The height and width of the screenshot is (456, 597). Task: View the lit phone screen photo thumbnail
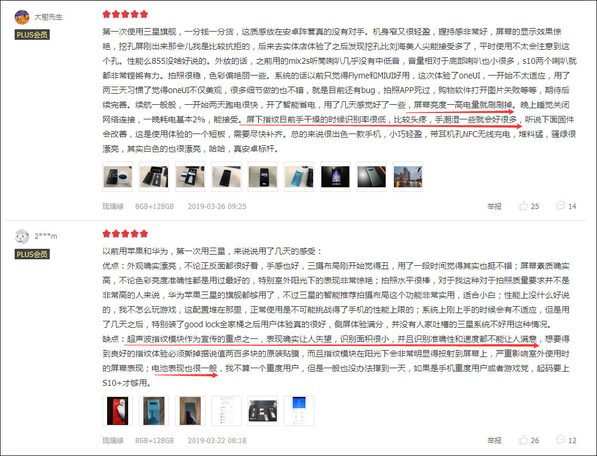pos(335,177)
